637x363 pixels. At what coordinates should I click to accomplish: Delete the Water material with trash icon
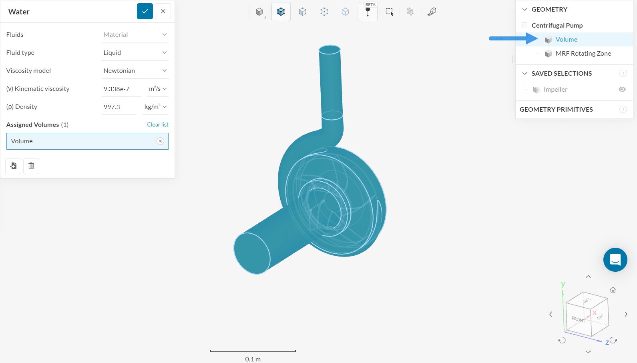[x=31, y=166]
